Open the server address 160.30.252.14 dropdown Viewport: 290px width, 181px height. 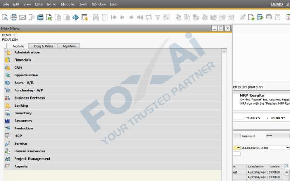(287, 148)
